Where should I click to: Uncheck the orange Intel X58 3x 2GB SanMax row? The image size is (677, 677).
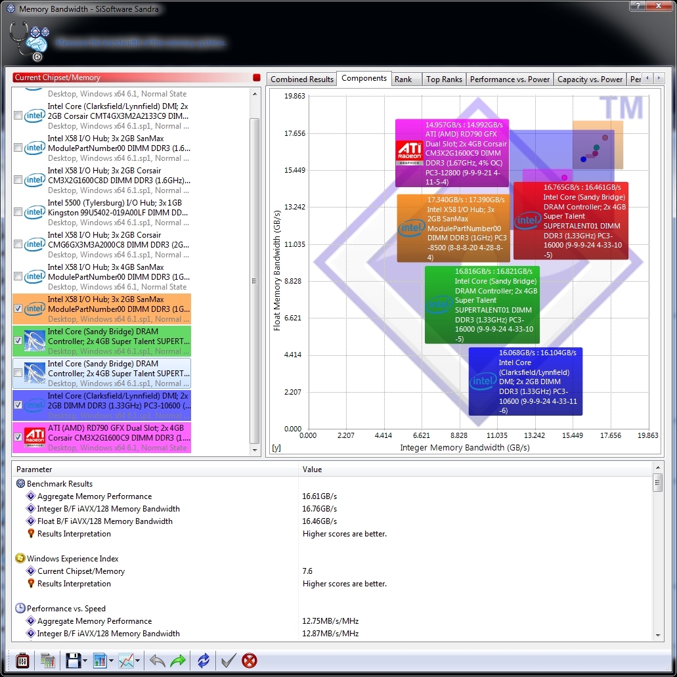coord(18,308)
